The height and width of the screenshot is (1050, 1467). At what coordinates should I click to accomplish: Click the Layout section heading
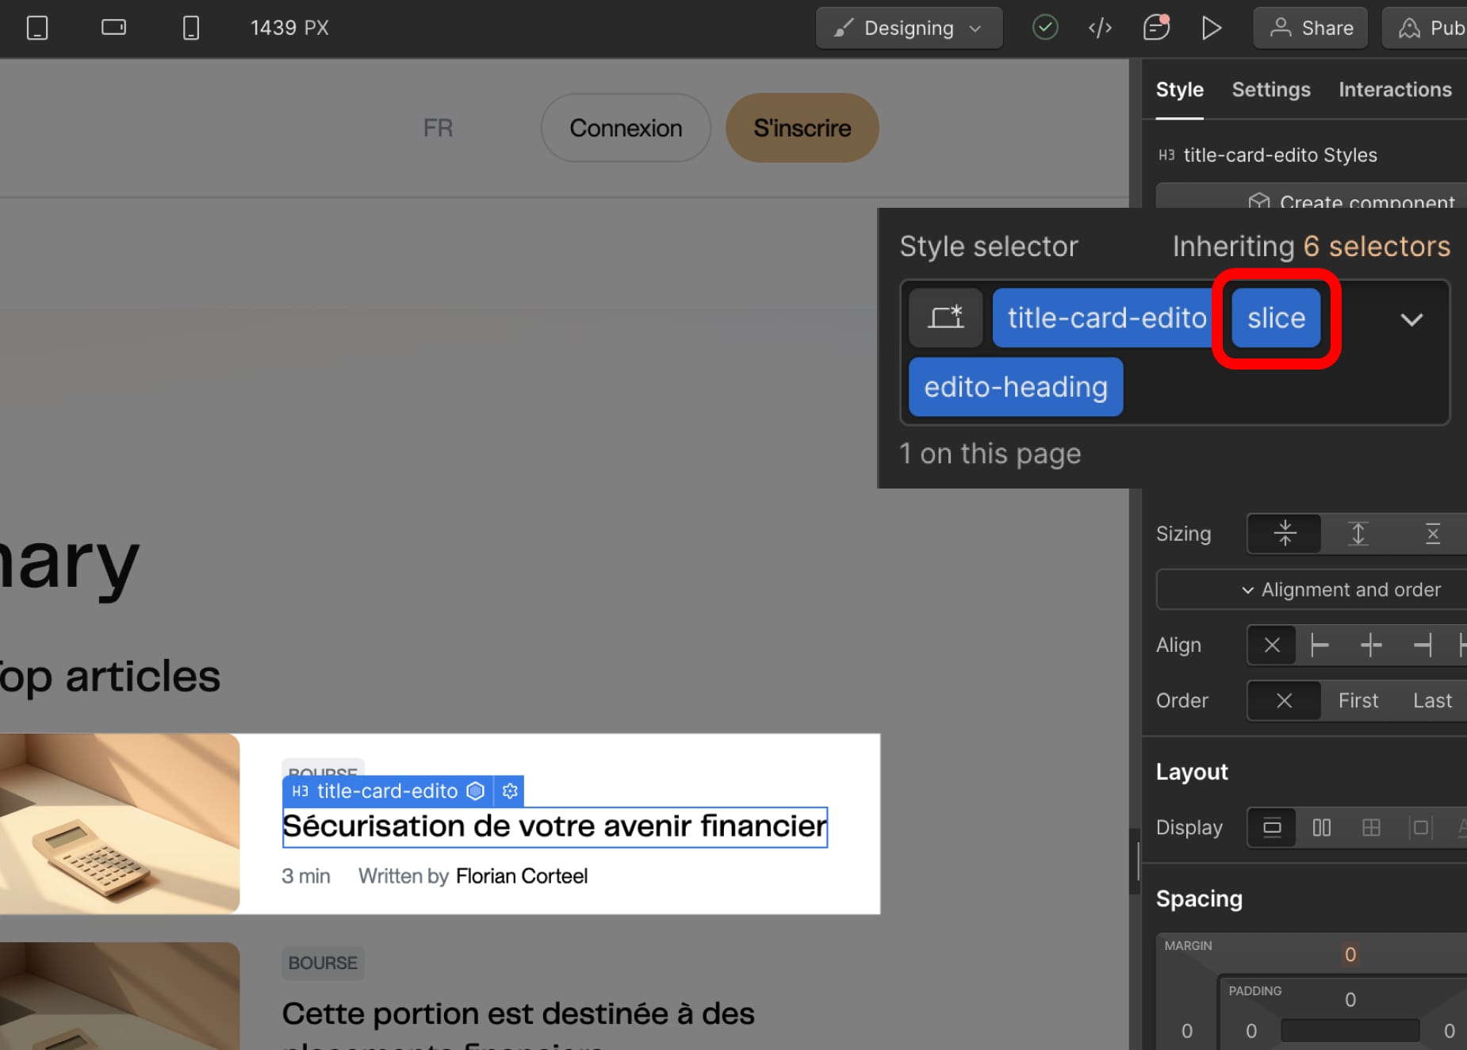[x=1191, y=772]
